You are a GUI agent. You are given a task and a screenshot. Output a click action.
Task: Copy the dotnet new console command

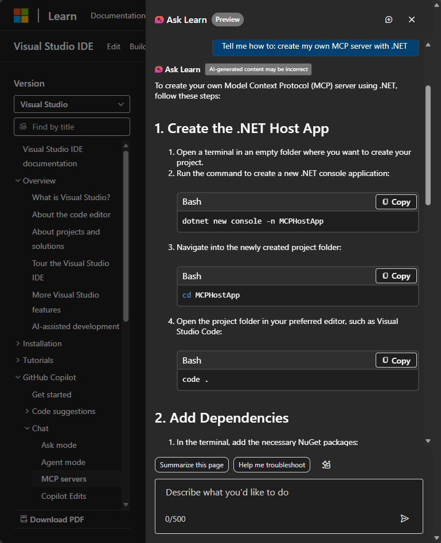(x=396, y=202)
